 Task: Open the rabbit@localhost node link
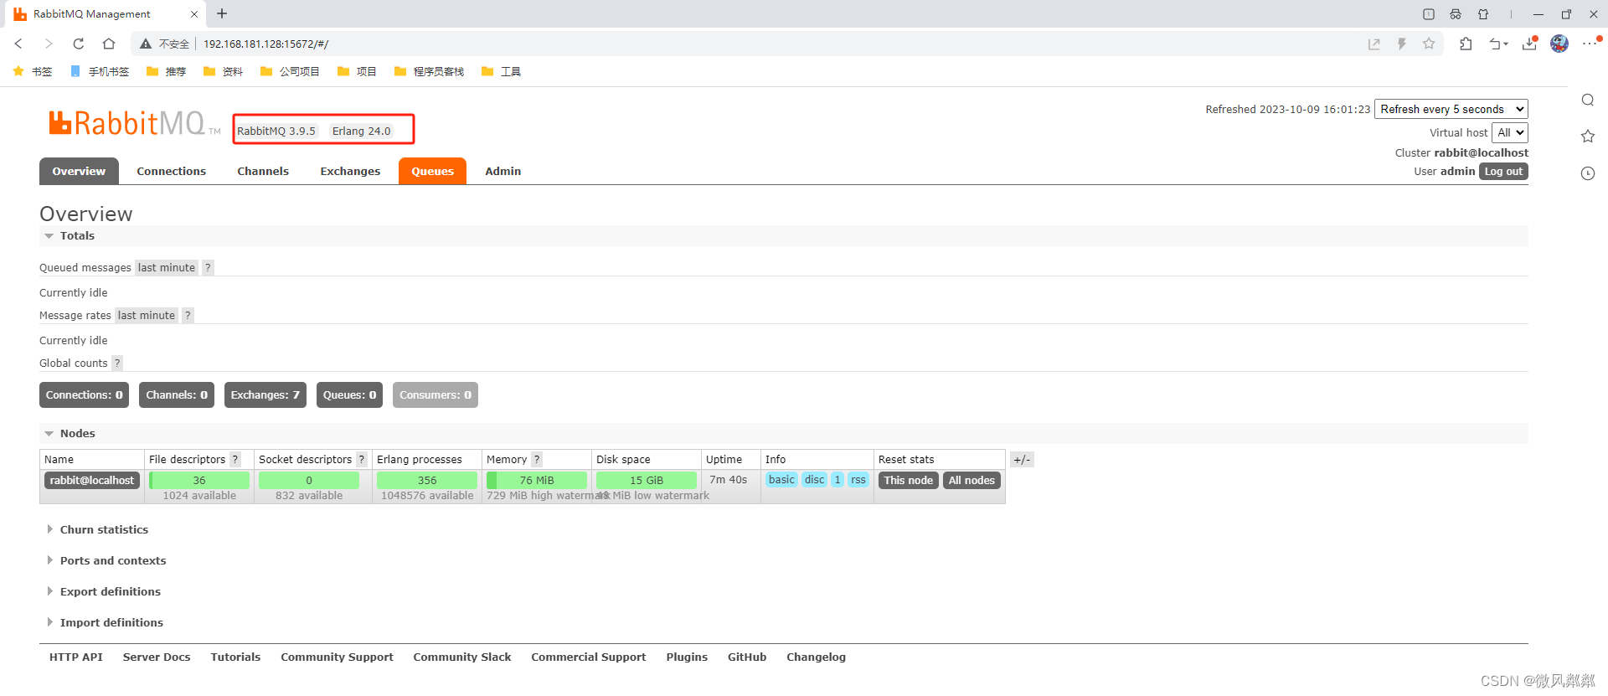[x=91, y=481]
